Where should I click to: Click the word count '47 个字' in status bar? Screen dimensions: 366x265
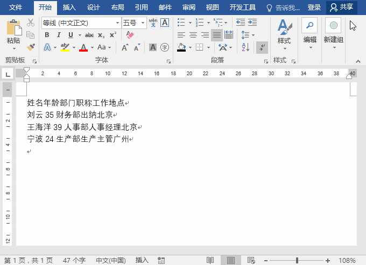tap(74, 260)
